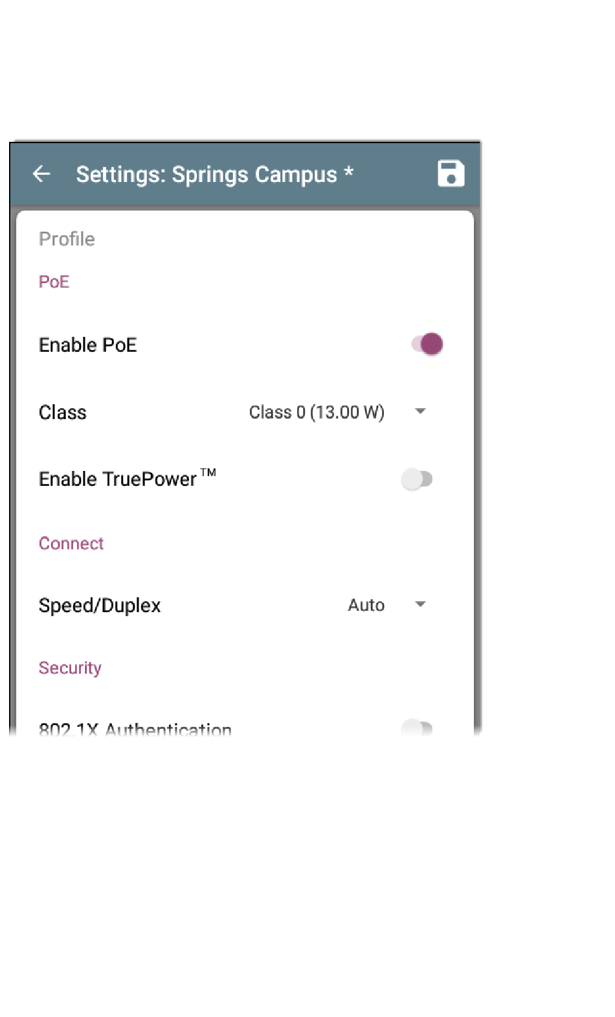Screen dimensions: 615x1017
Task: Select the Profile heading
Action: [67, 239]
